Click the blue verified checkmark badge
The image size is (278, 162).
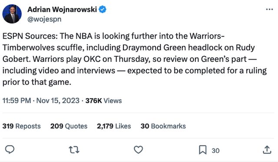[103, 10]
